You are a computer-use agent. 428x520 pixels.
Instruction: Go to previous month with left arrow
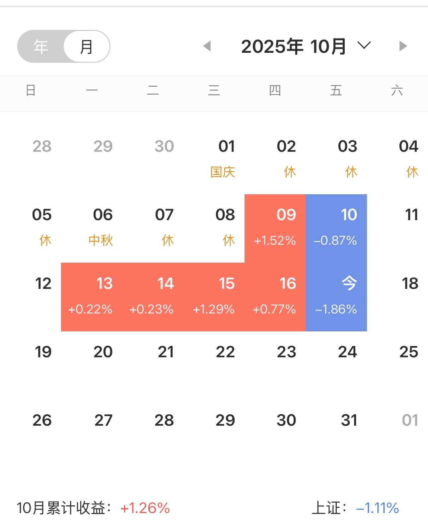click(x=207, y=46)
